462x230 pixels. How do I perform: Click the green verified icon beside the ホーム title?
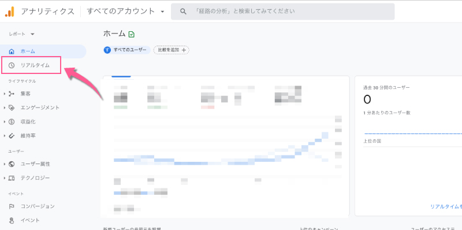[x=132, y=34]
